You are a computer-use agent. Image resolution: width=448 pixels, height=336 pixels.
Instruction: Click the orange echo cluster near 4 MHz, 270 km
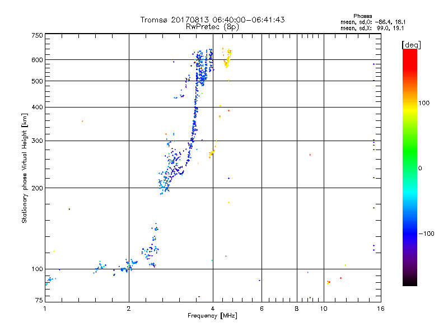click(x=212, y=153)
